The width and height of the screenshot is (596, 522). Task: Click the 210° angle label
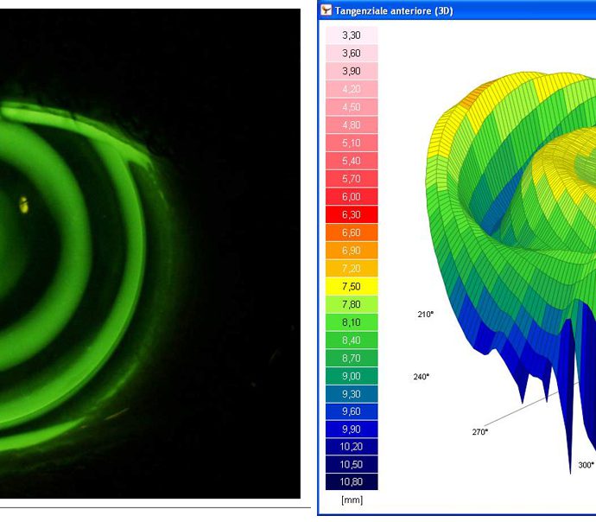[424, 315]
